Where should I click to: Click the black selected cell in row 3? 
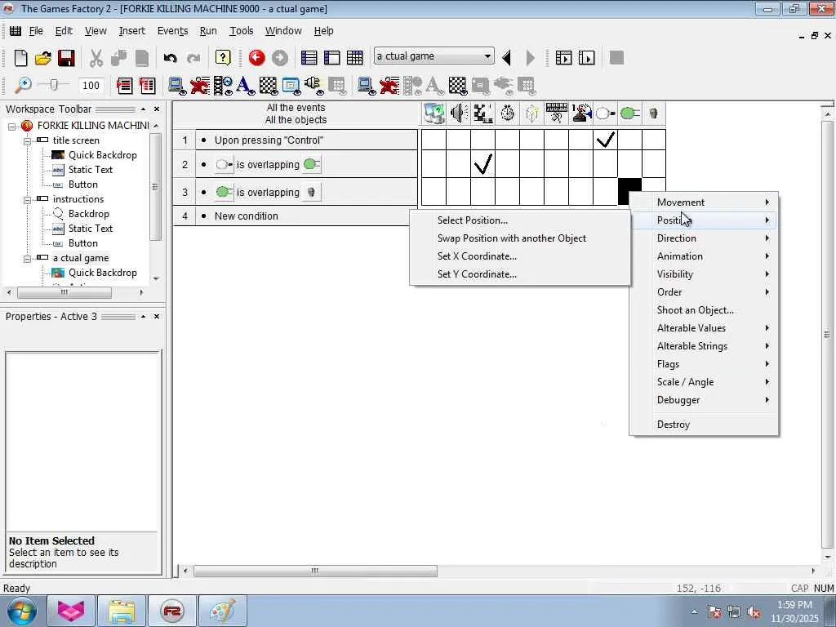[629, 191]
